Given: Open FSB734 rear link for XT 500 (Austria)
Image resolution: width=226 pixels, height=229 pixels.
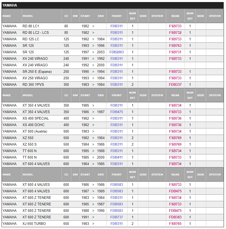Looking at the screenshot, I should [x=175, y=131].
